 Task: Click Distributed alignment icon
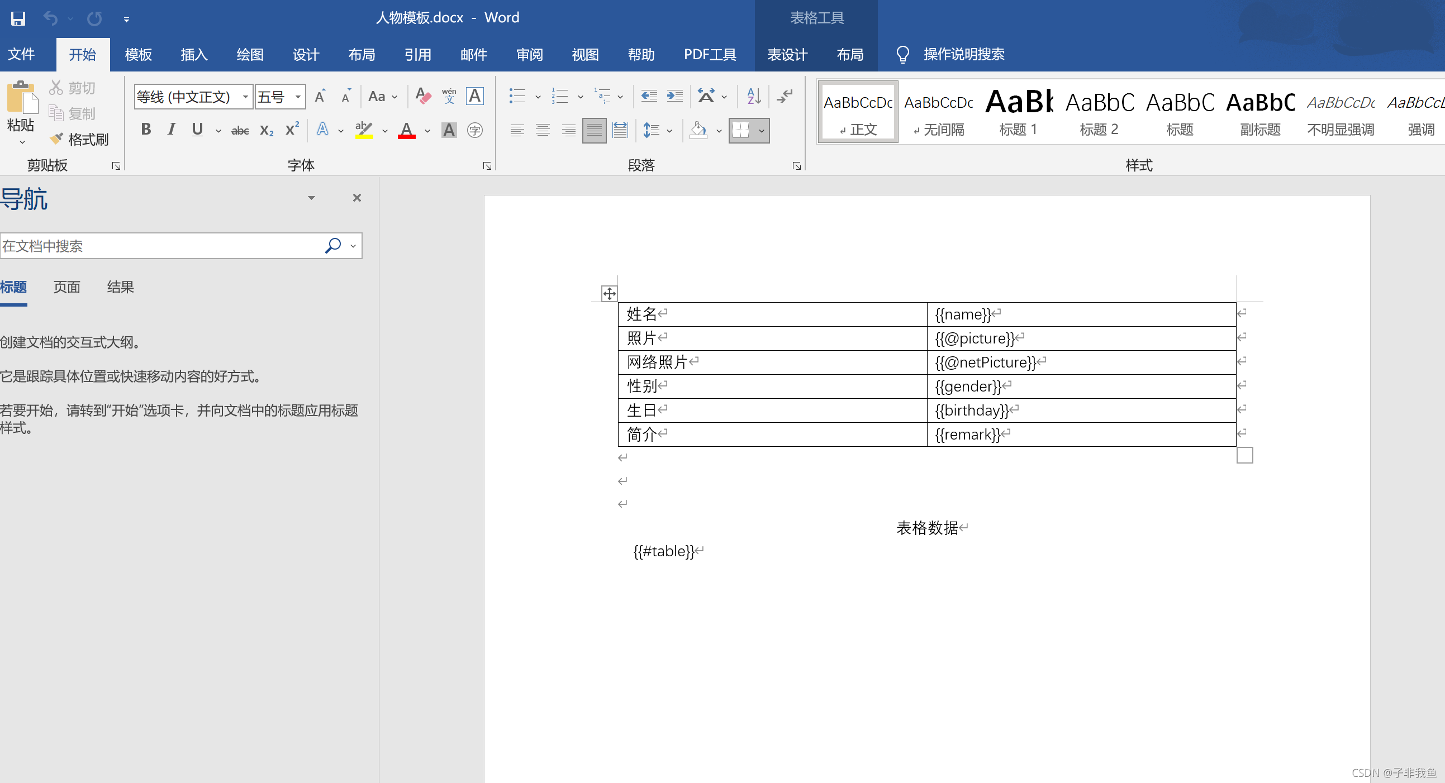tap(620, 131)
